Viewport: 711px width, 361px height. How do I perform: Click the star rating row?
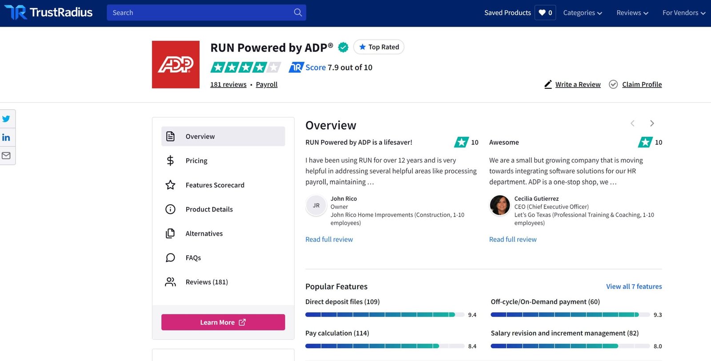(x=246, y=67)
